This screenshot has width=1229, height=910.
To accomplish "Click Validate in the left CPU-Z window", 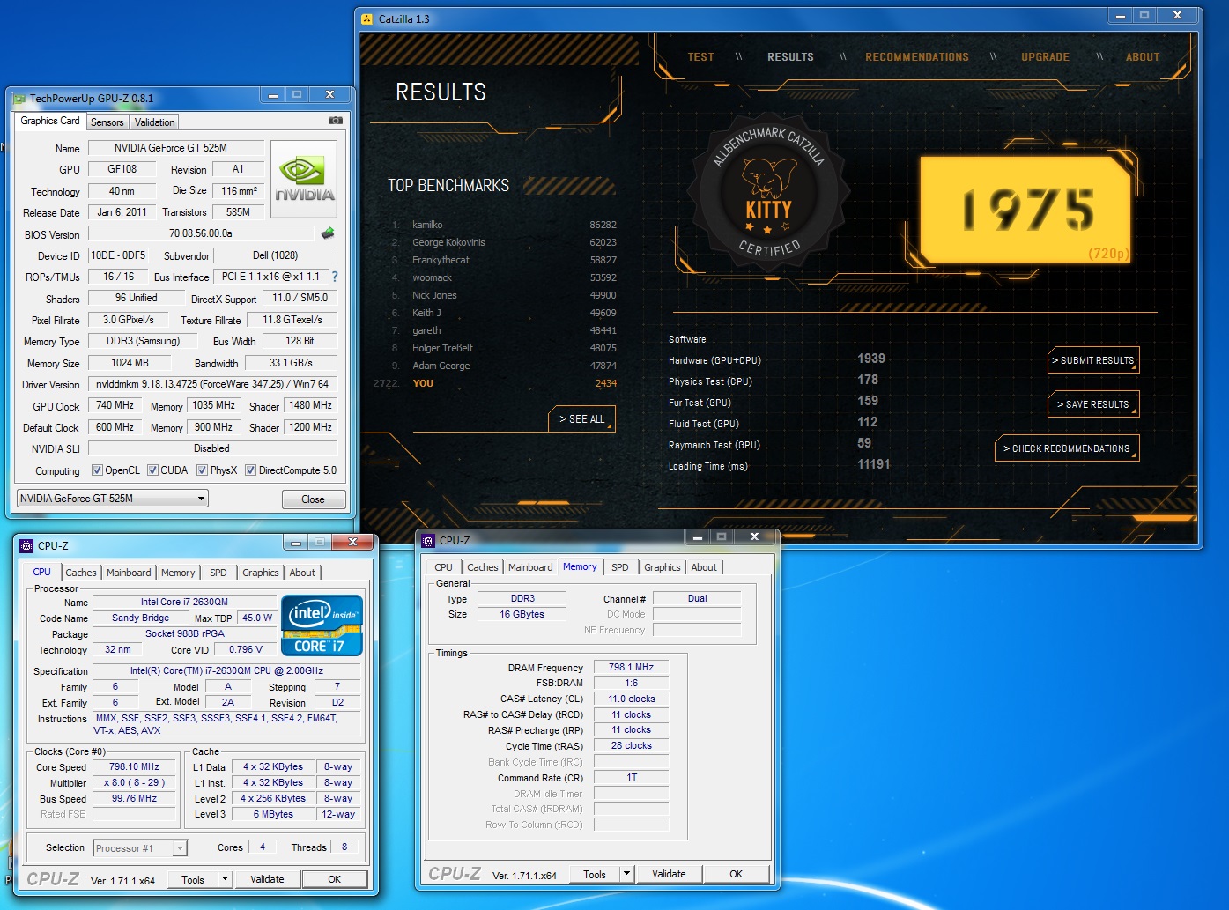I will pyautogui.click(x=267, y=879).
